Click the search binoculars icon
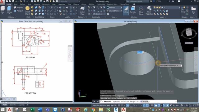Viewport: 199px width, 112px height. click(150, 1)
